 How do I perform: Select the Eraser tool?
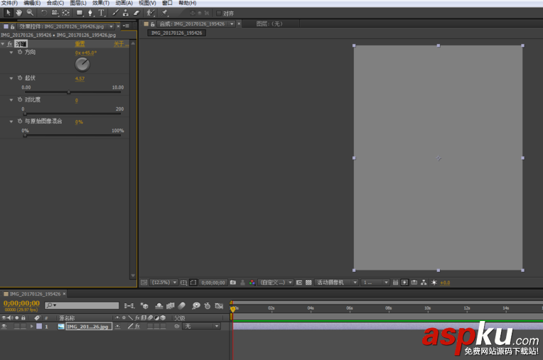(x=136, y=13)
